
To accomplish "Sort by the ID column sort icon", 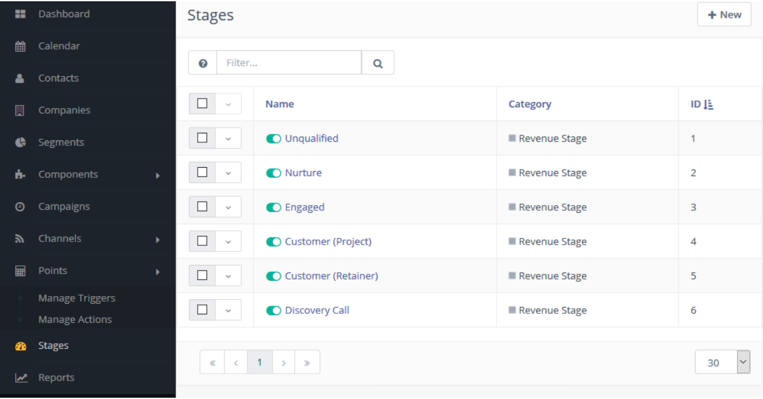I will tap(709, 104).
